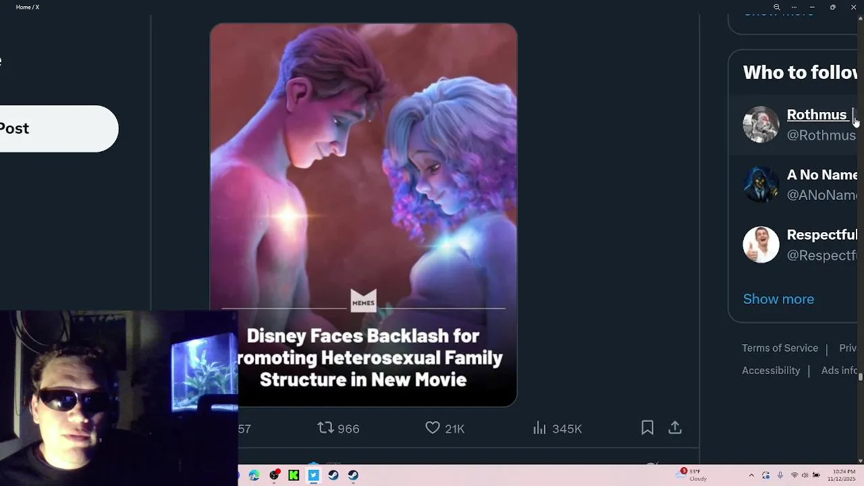864x486 pixels.
Task: Open the Accessibility footer link
Action: coord(771,371)
